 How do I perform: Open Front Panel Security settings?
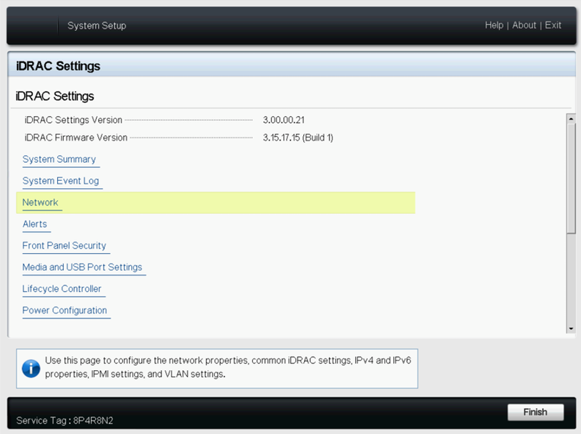pyautogui.click(x=64, y=245)
